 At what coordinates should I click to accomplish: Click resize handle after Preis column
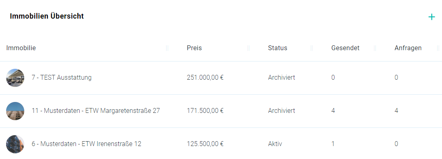[x=248, y=48]
